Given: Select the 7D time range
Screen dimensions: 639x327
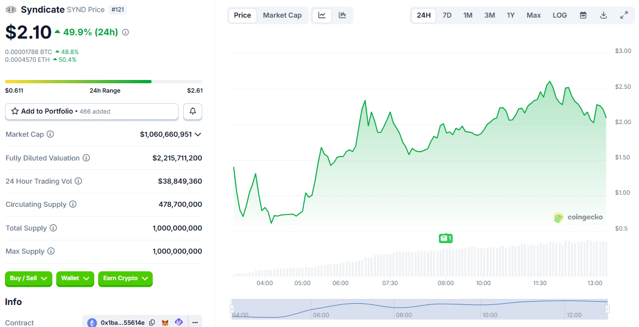Looking at the screenshot, I should (x=447, y=15).
